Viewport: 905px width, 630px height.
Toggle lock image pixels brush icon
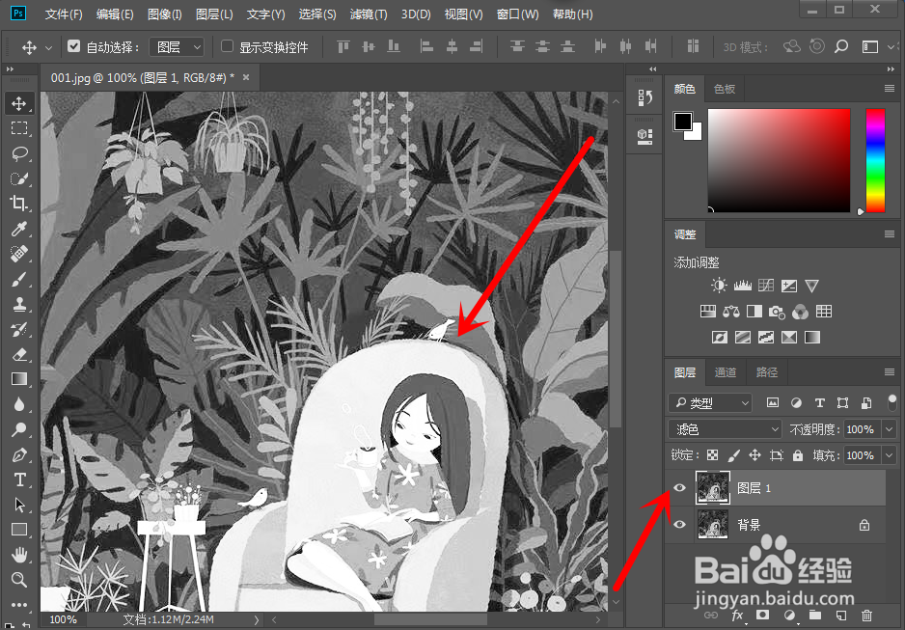tap(733, 455)
